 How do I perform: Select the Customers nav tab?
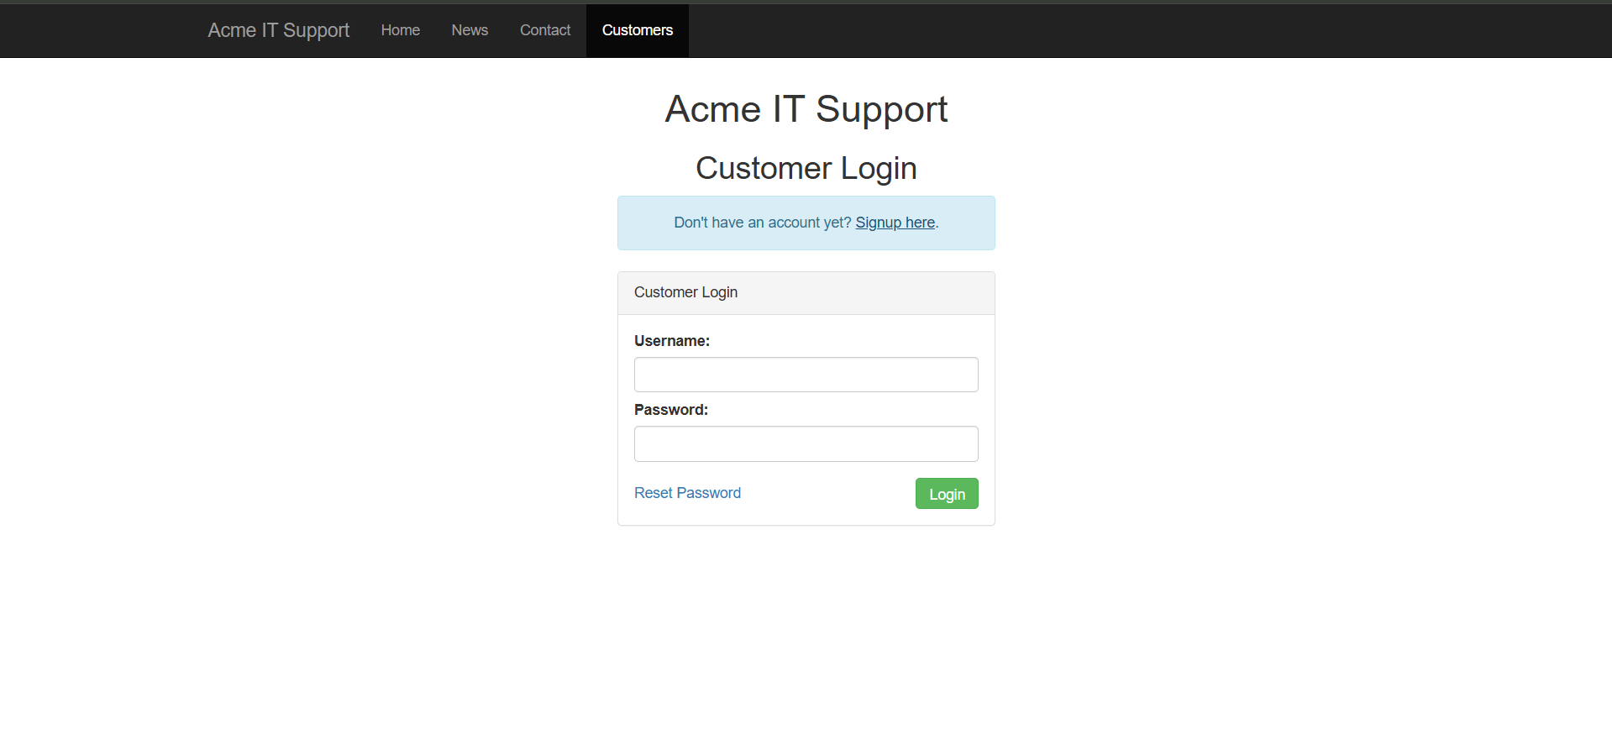pyautogui.click(x=637, y=30)
